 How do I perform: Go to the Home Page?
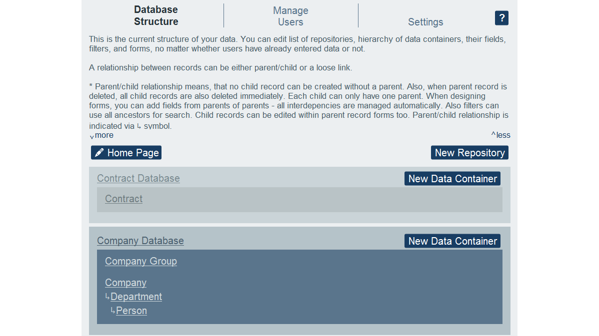click(x=126, y=152)
